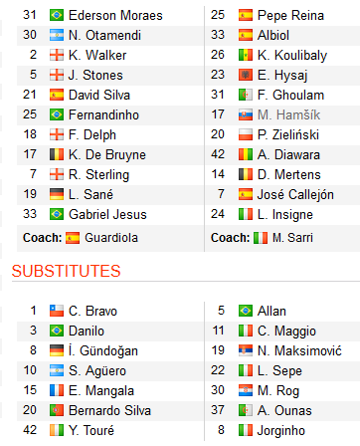This screenshot has width=360, height=446.
Task: Click the Chile flag beside C. Bravo
Action: [x=57, y=311]
